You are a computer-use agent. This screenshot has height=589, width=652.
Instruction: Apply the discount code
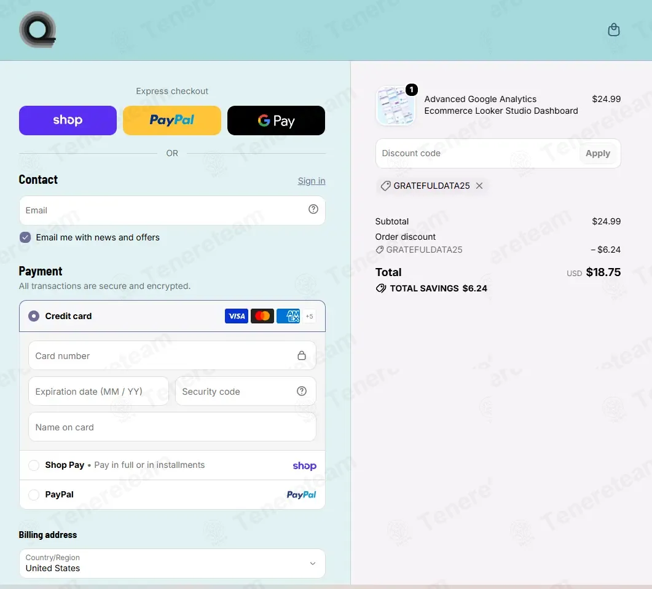(598, 154)
